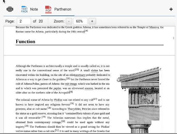The height and width of the screenshot is (134, 177).
Task: Click the red PDF file icon
Action: [48, 10]
